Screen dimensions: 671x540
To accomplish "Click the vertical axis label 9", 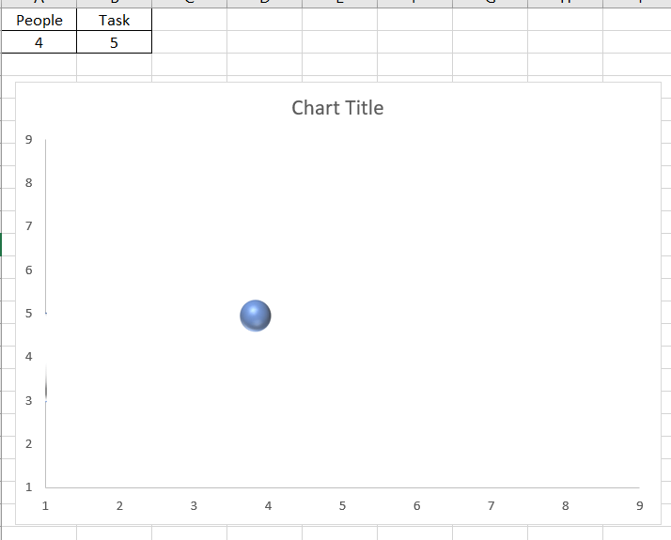I will (x=29, y=139).
